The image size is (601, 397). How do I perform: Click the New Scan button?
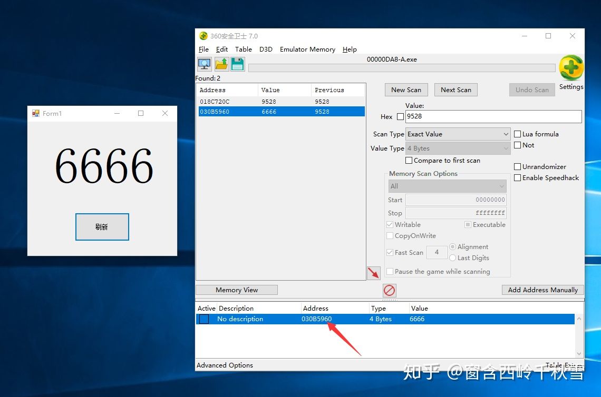coord(406,90)
